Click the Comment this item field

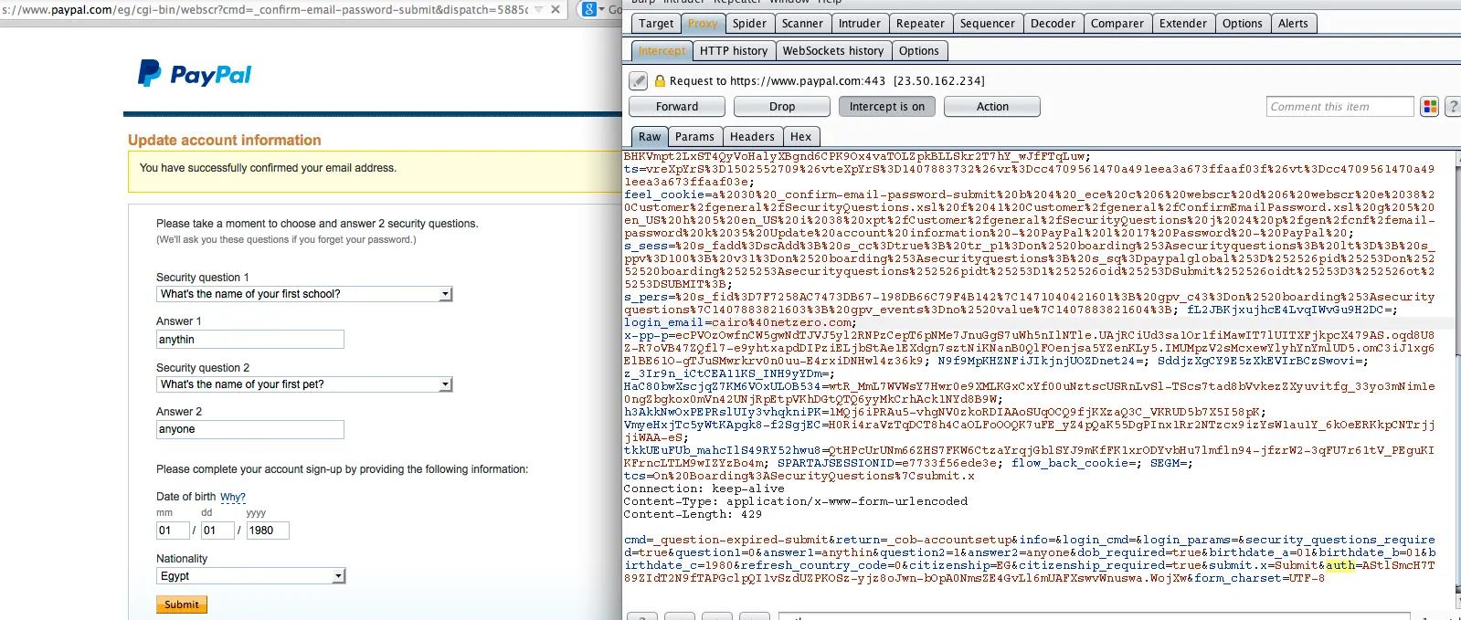(x=1340, y=107)
